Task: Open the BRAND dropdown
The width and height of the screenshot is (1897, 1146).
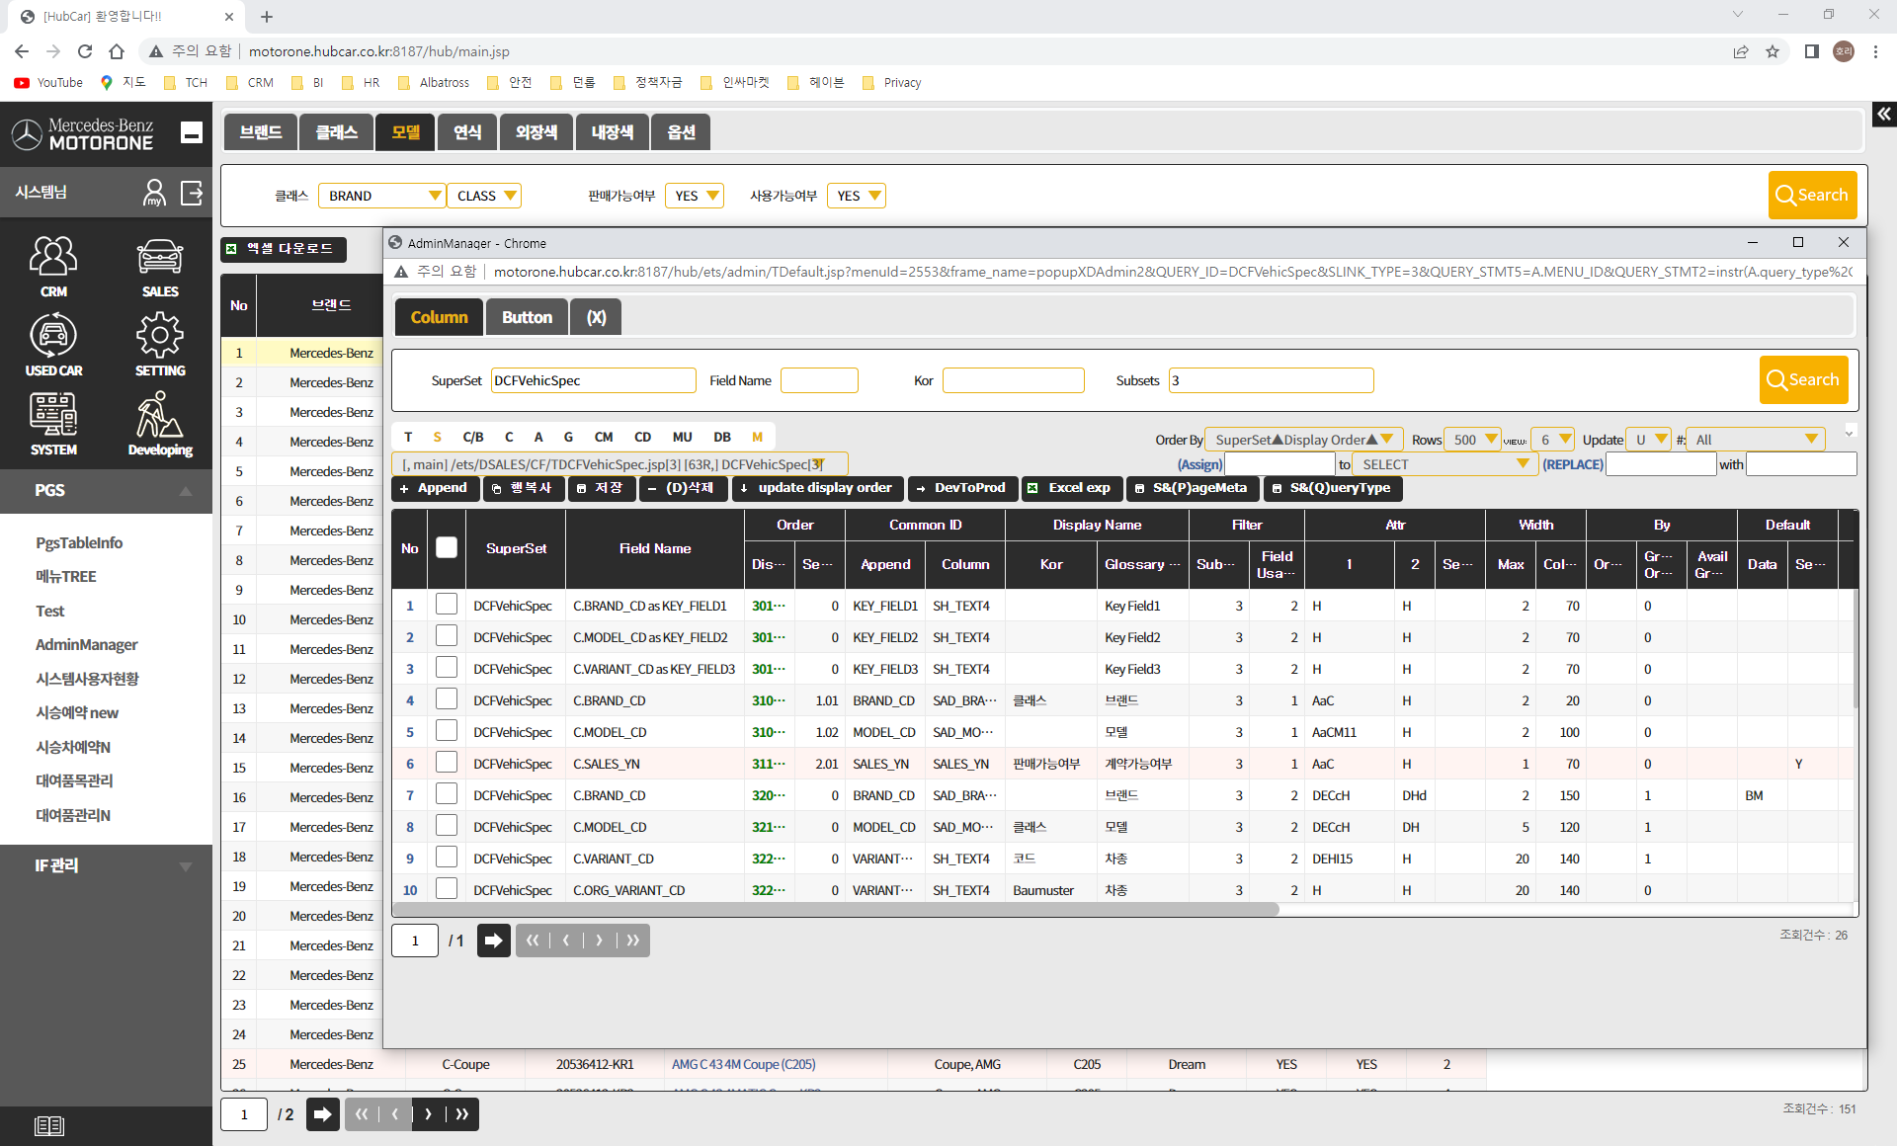Action: click(382, 196)
